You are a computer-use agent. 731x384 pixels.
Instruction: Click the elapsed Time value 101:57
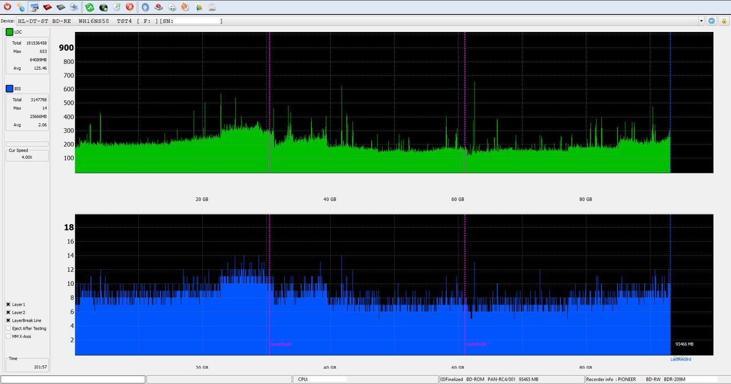(x=41, y=367)
